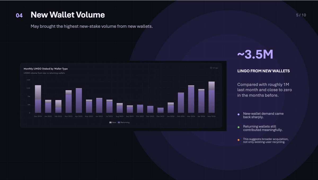Click the '1d ago' timestamp text
The image size is (318, 180).
(215, 68)
